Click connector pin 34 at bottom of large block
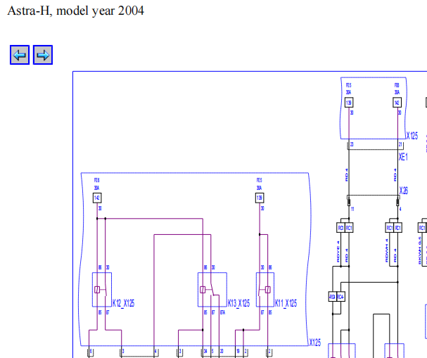The width and height of the screenshot is (427, 358). (205, 351)
